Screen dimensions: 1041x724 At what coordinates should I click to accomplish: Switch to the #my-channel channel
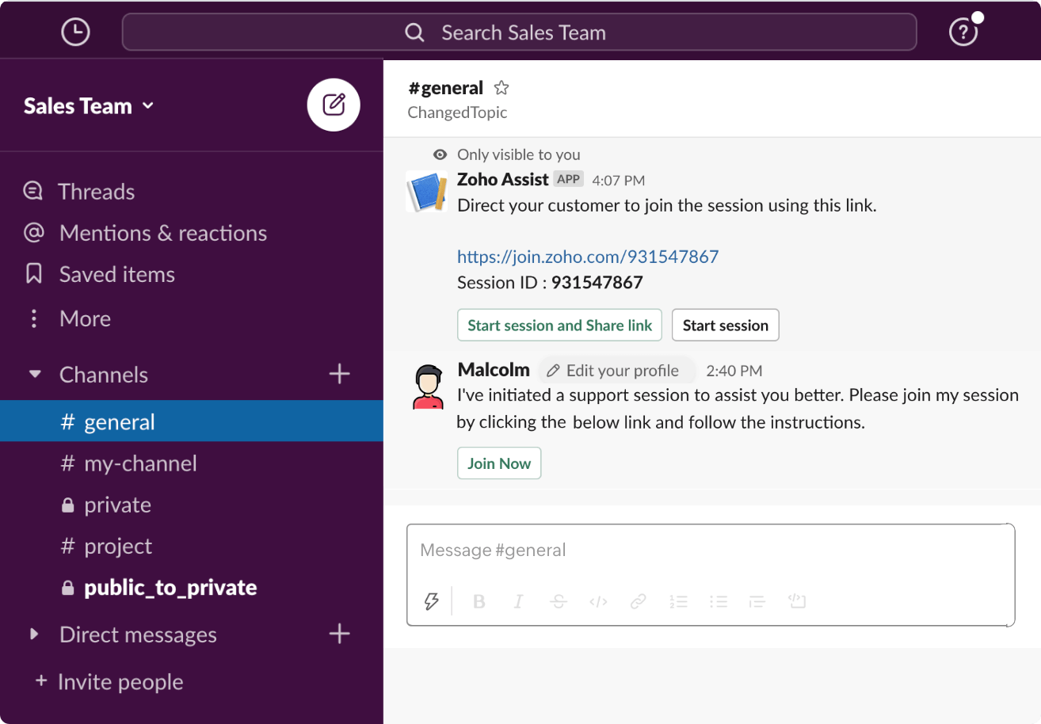[x=140, y=463]
